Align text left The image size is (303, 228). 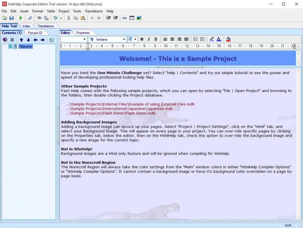pyautogui.click(x=165, y=39)
